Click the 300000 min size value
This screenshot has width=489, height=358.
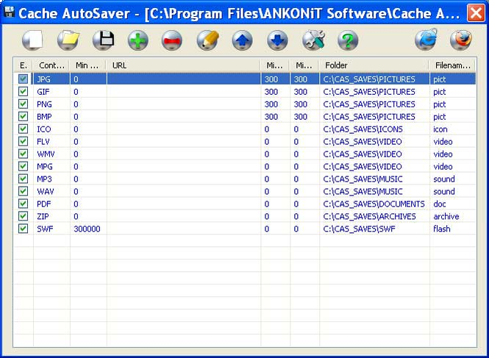pyautogui.click(x=87, y=229)
